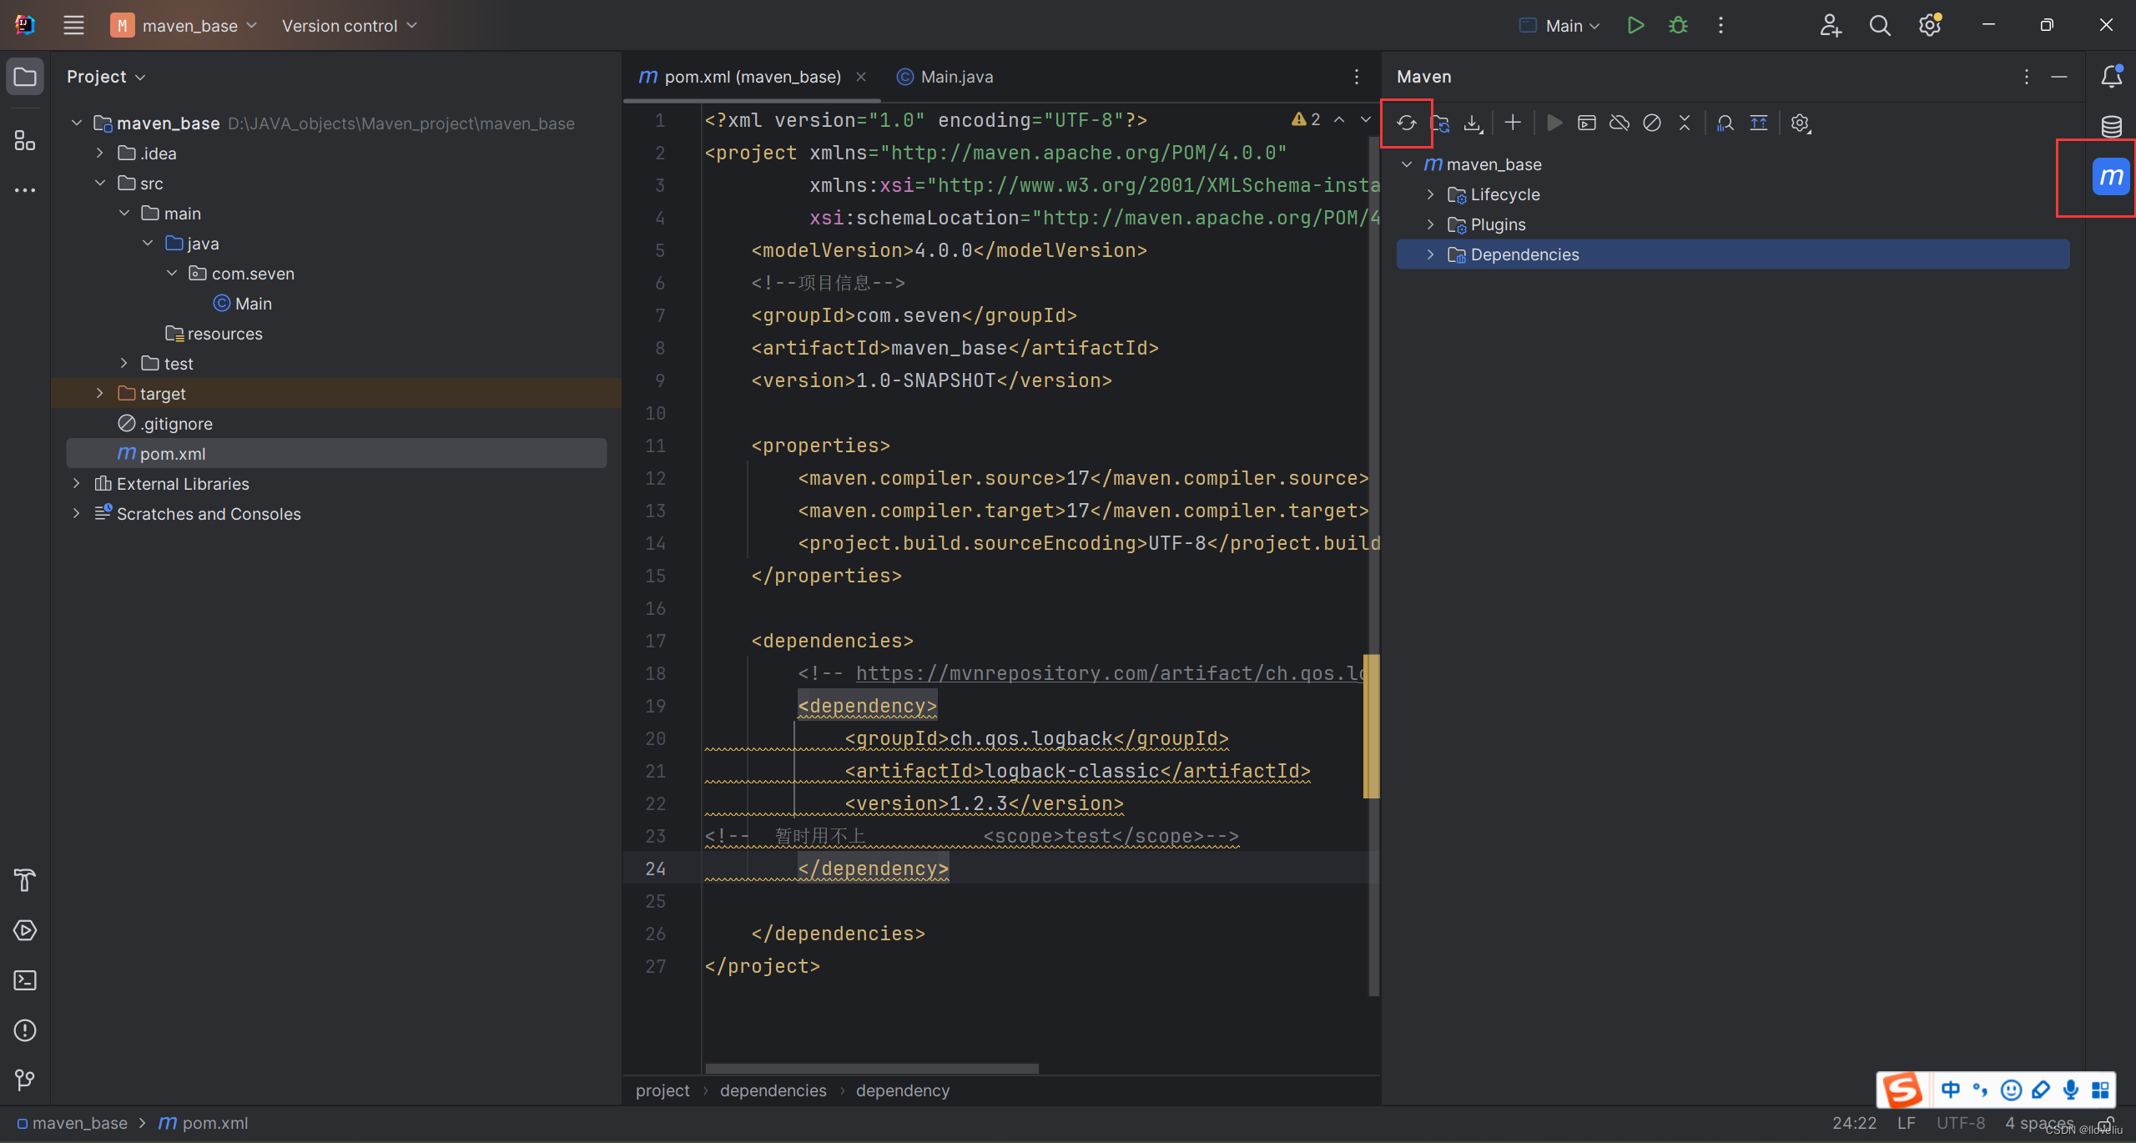The height and width of the screenshot is (1143, 2136).
Task: Run the Main configuration
Action: 1635,26
